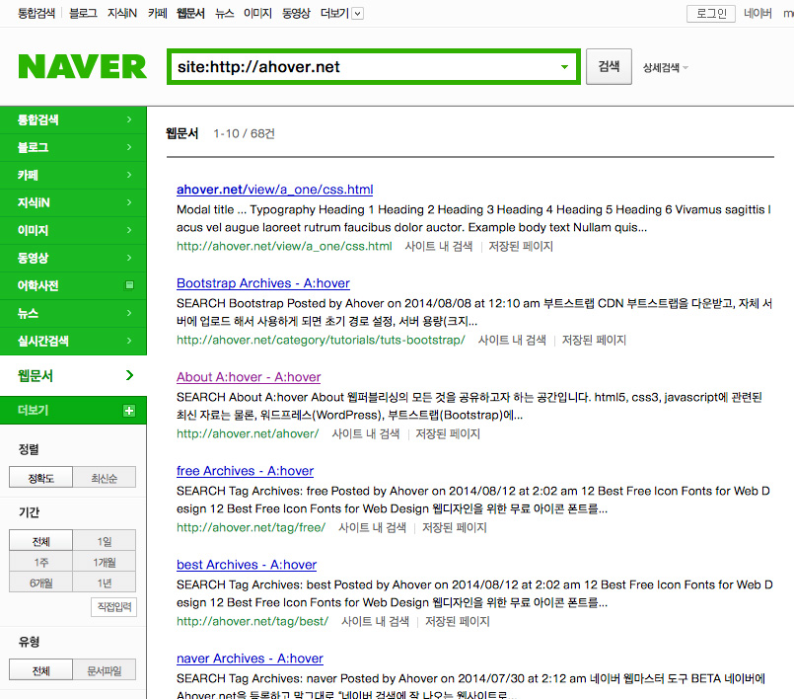Click 사이트 내 검색 for free Archives
The width and height of the screenshot is (794, 699).
(372, 527)
